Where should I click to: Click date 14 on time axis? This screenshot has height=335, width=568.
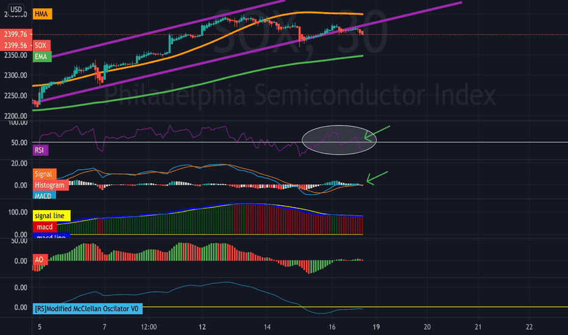pyautogui.click(x=267, y=327)
